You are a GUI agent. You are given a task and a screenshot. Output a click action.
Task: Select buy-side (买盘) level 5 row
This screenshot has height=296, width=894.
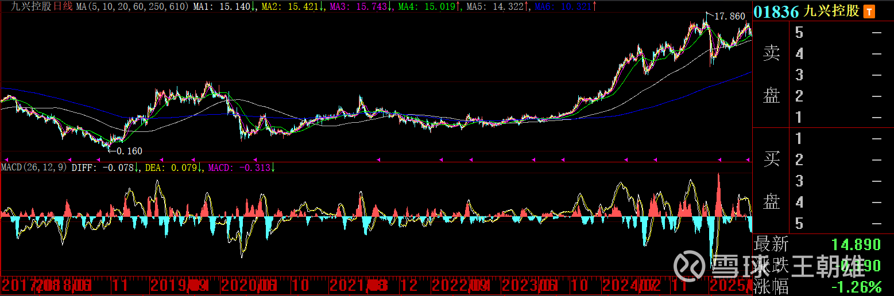pos(838,224)
